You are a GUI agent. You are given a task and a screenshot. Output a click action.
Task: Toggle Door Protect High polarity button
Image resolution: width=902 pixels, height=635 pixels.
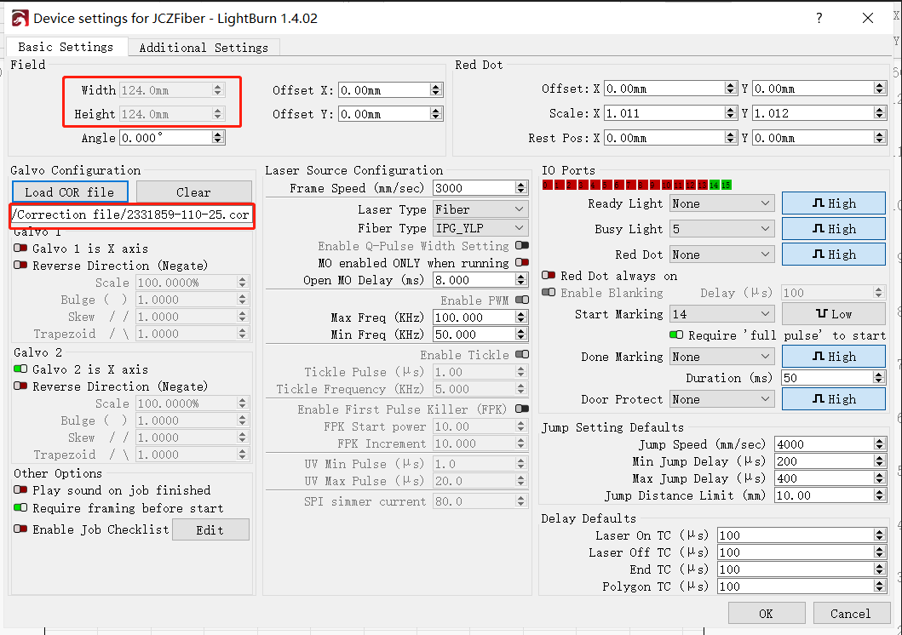click(x=834, y=399)
